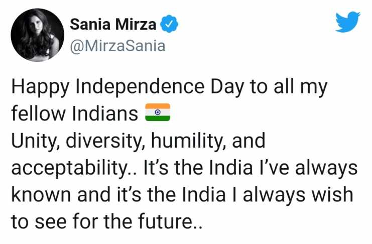Image resolution: width=372 pixels, height=244 pixels.
Task: Click the word "diversity," in the tweet
Action: click(x=105, y=142)
